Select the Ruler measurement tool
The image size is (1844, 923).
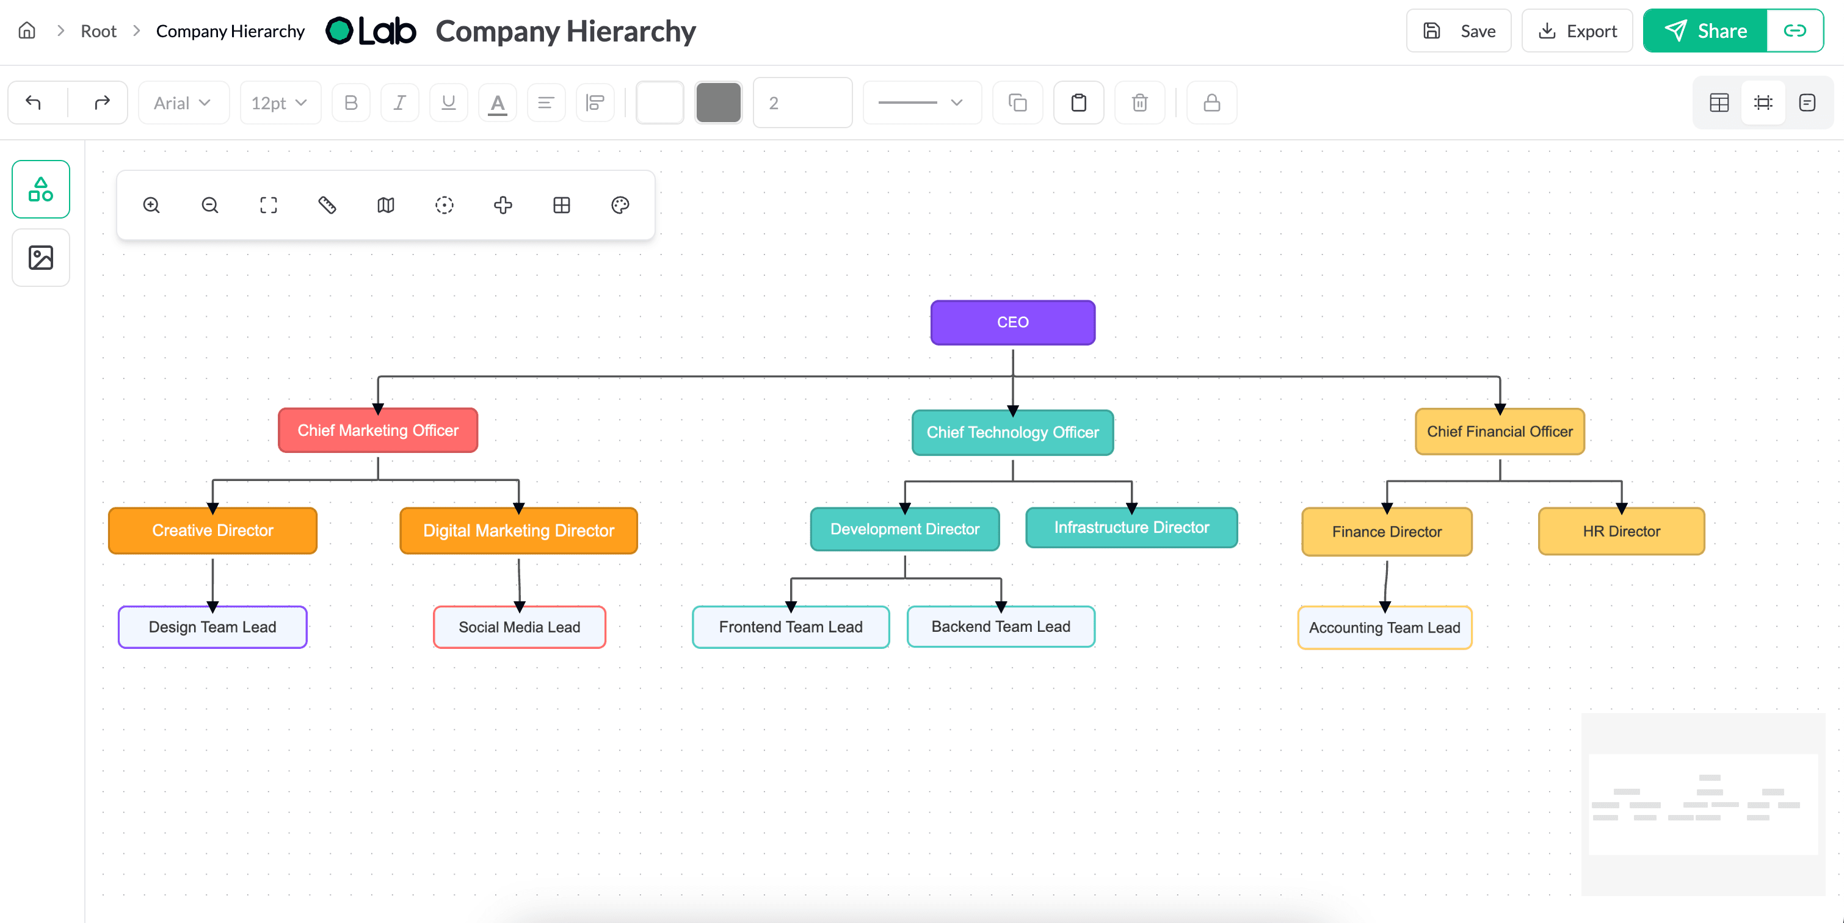point(327,205)
